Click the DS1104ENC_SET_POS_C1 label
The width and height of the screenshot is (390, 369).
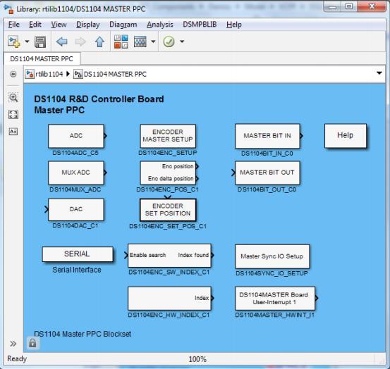tap(168, 226)
